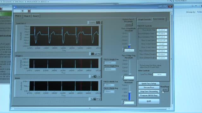Open the Pace 1 Lead Select dropdown showing Lead aVF
The width and height of the screenshot is (202, 113).
coord(162,40)
